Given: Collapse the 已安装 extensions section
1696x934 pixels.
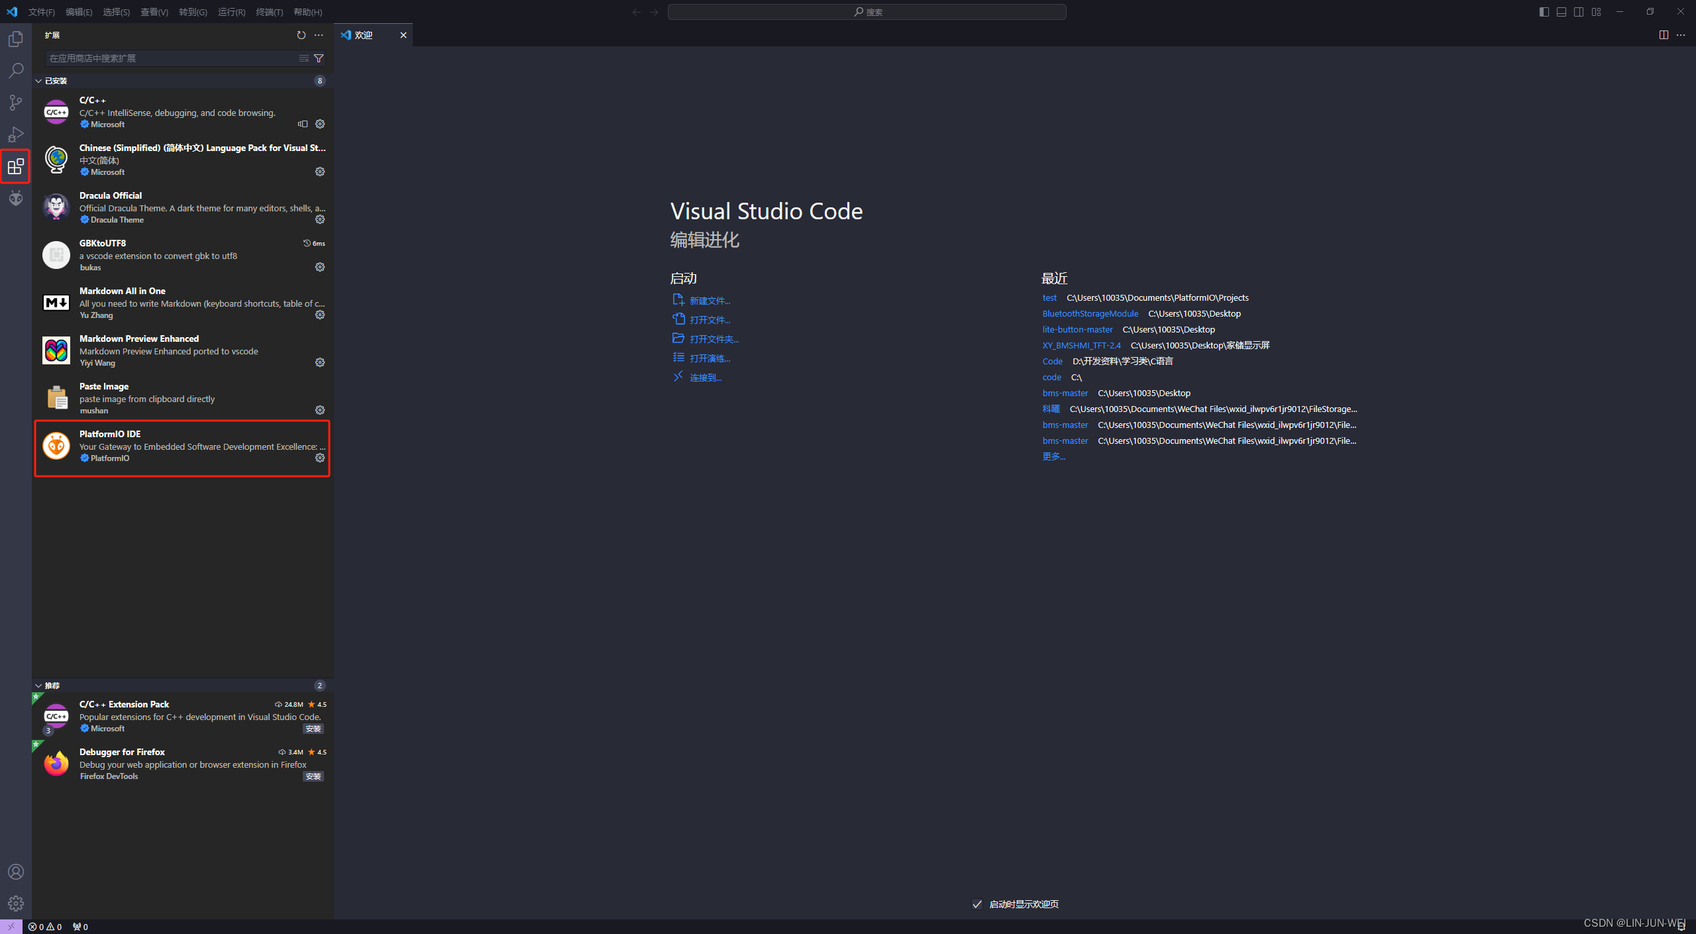Looking at the screenshot, I should (x=38, y=80).
